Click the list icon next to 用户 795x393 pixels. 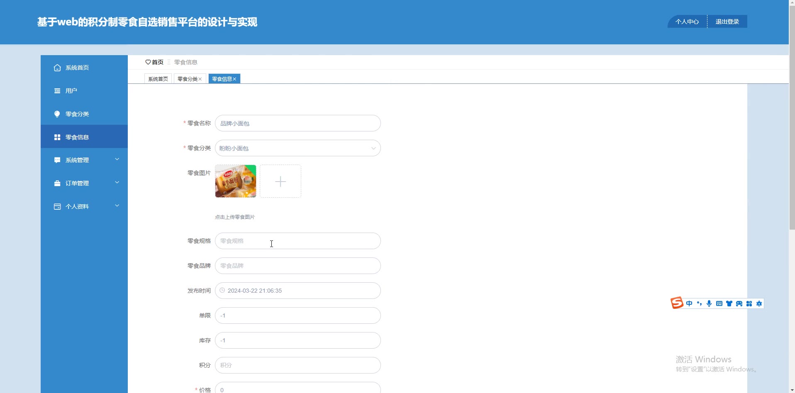point(57,91)
